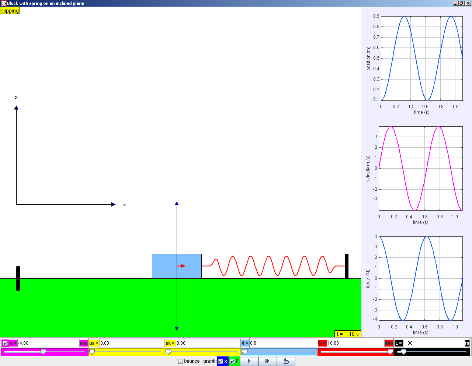Toggle the graph x checkbox

[221, 361]
